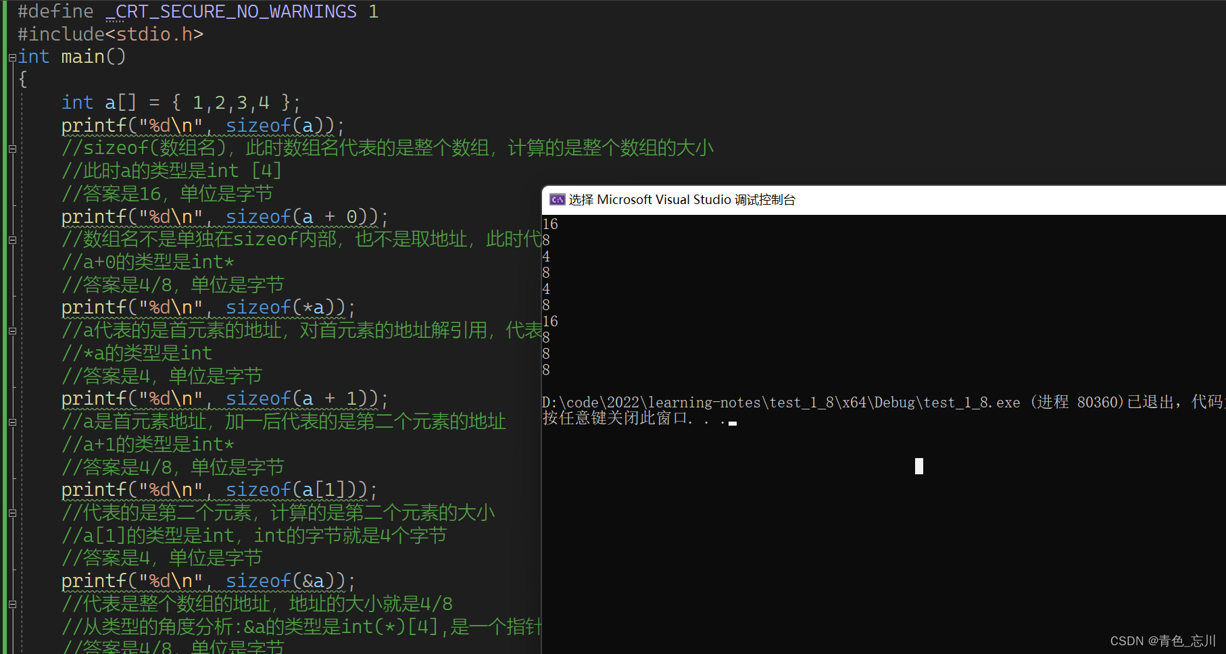This screenshot has height=654, width=1226.
Task: Click the "sizeof(a + 0)" expression
Action: (301, 217)
